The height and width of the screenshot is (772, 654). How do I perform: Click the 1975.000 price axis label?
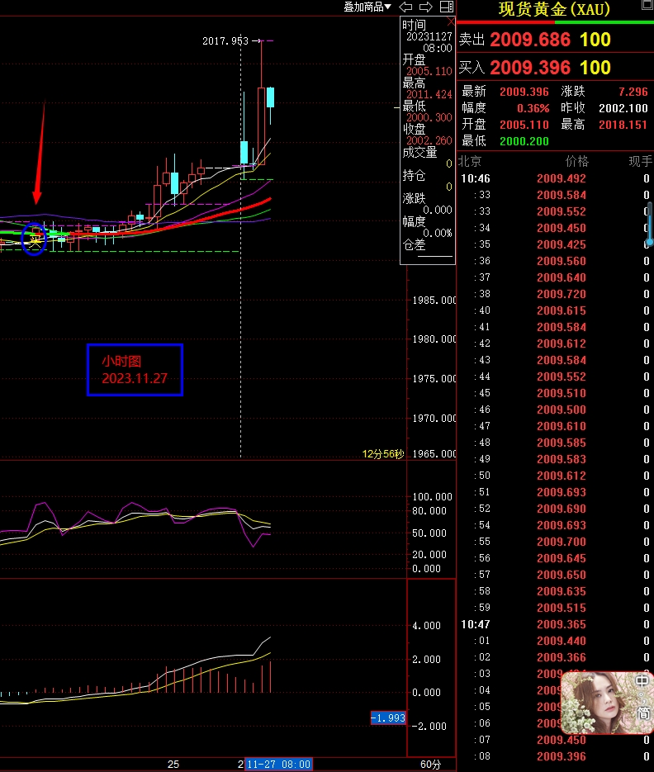click(434, 379)
